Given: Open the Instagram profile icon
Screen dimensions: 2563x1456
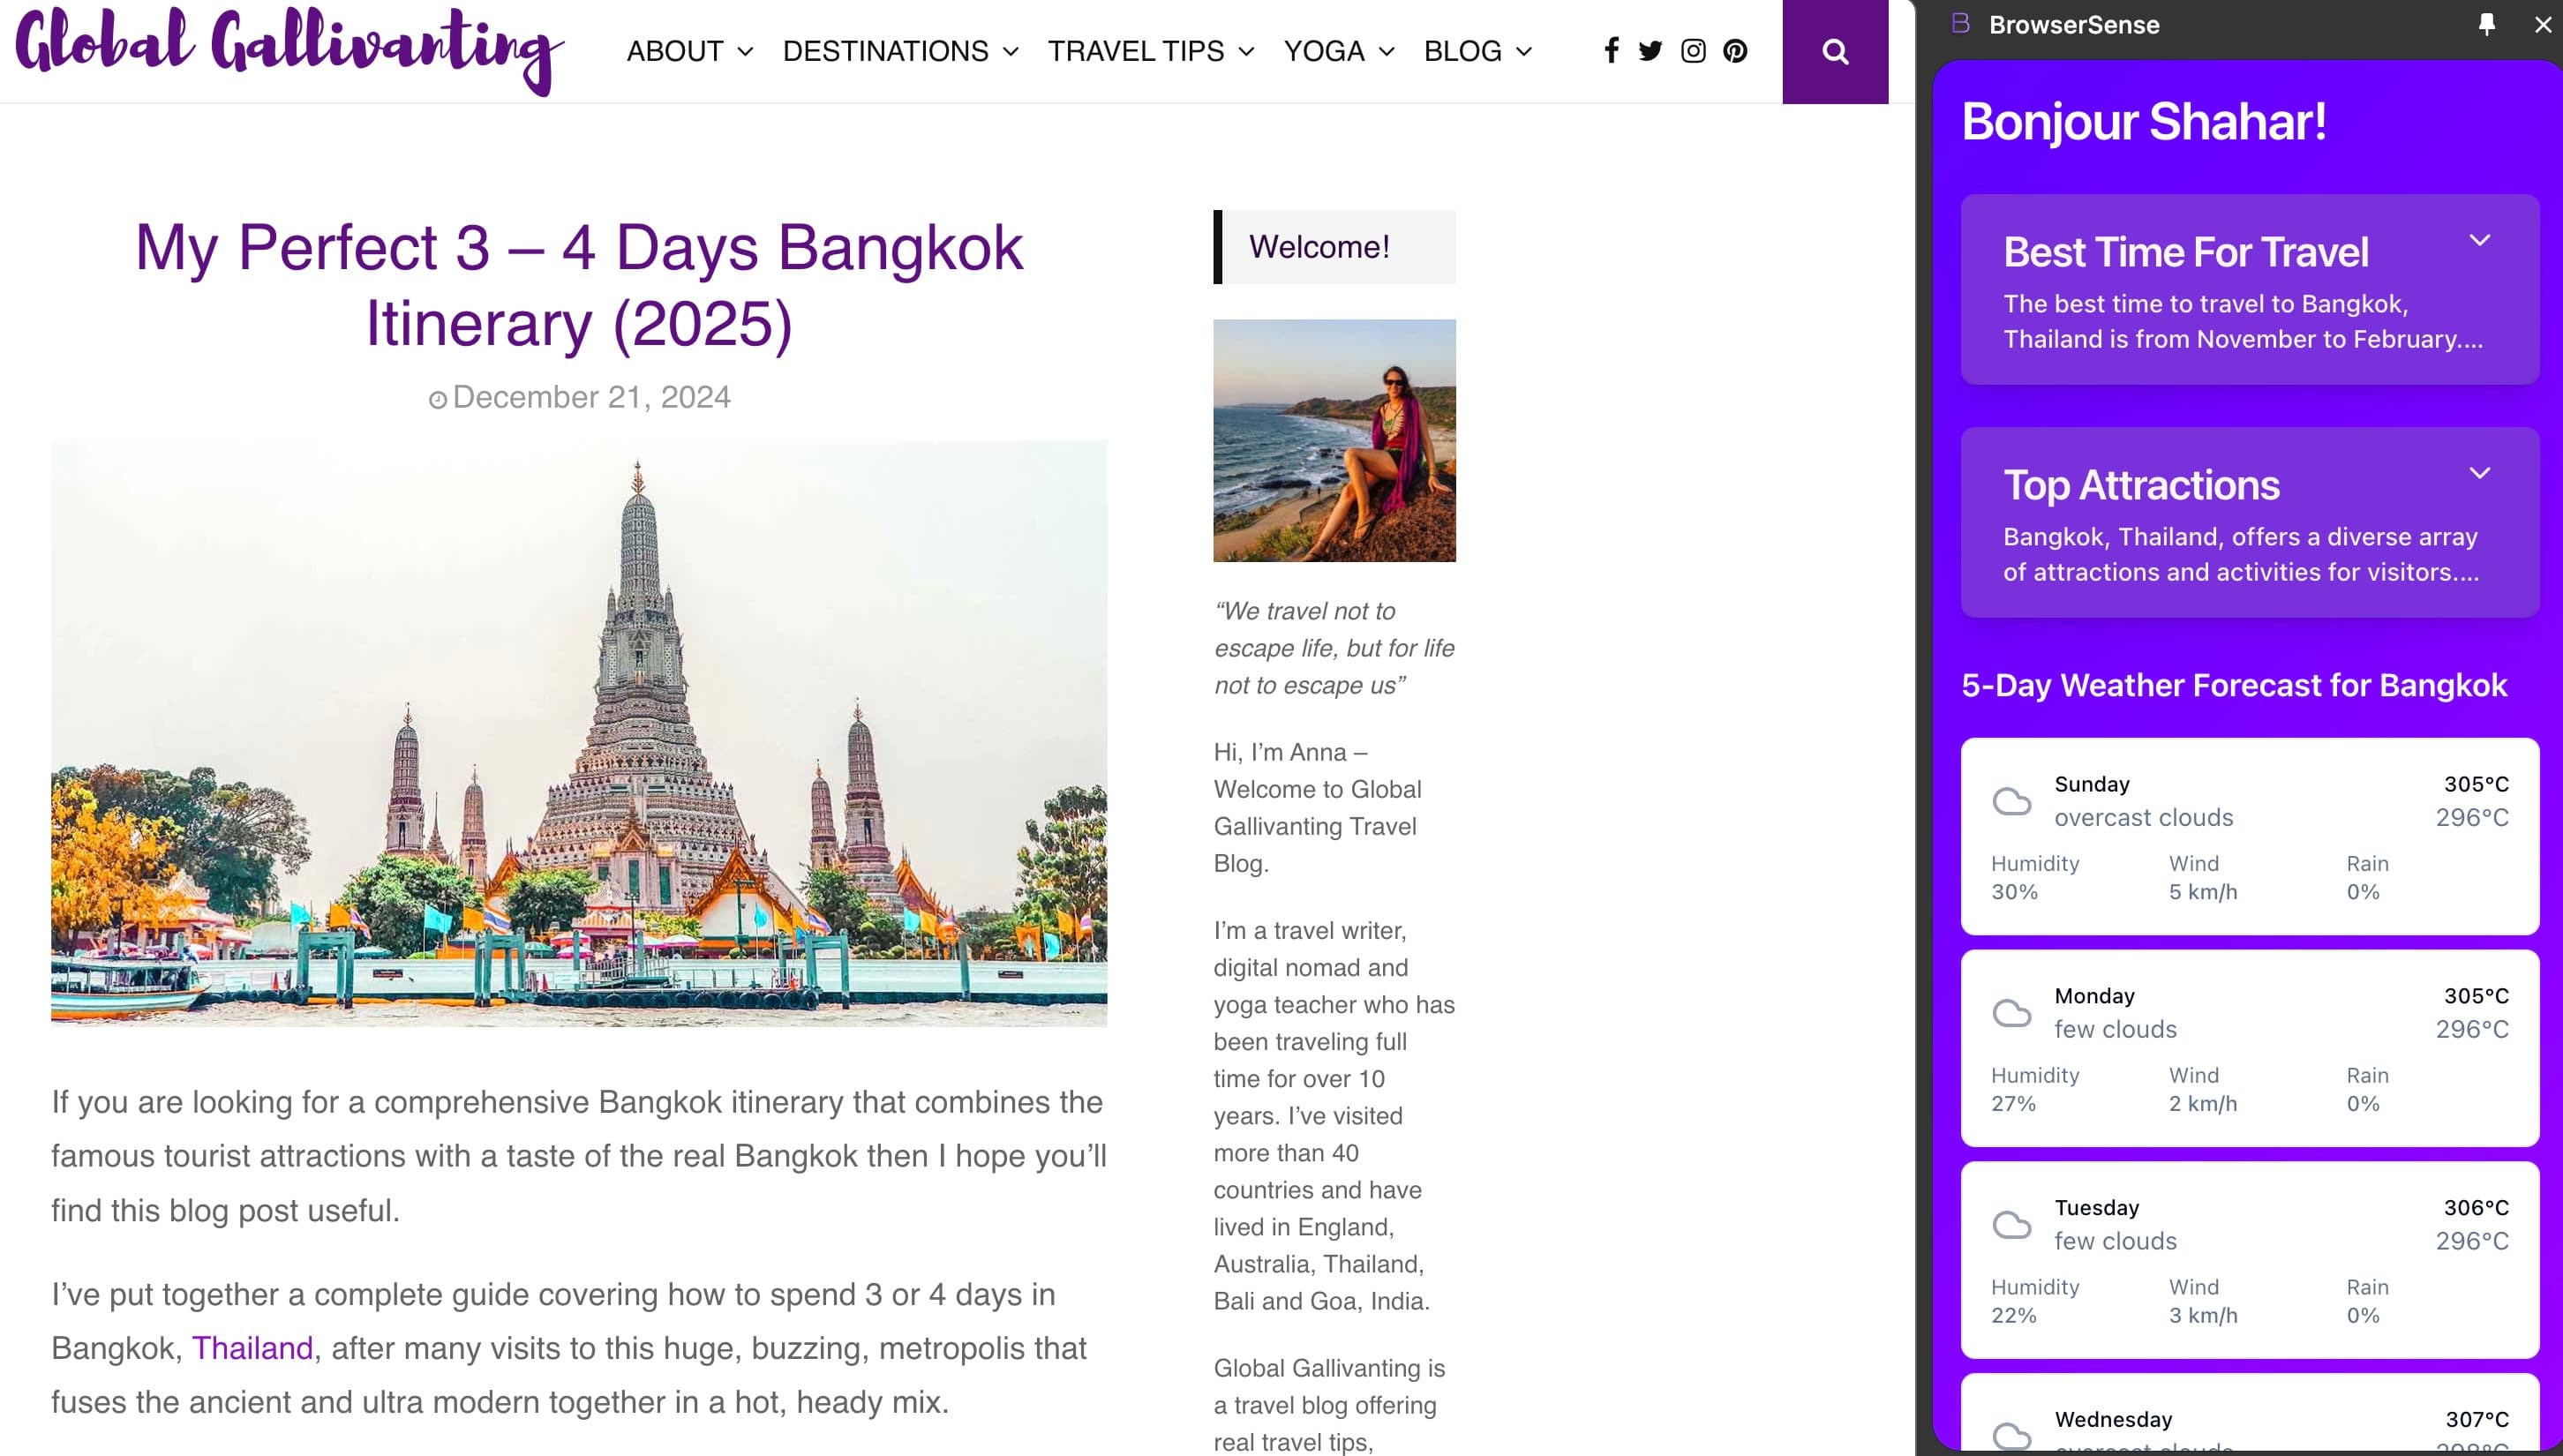Looking at the screenshot, I should coord(1693,50).
